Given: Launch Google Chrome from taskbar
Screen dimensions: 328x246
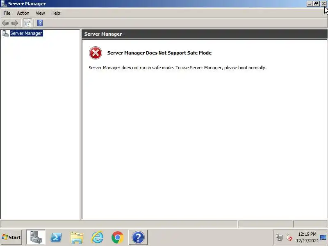Looking at the screenshot, I should 118,237.
